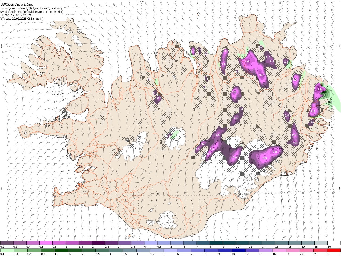Pick the salmon-red swatch between 25 and 30 on green scale
The width and height of the screenshot is (341, 256).
[320, 250]
